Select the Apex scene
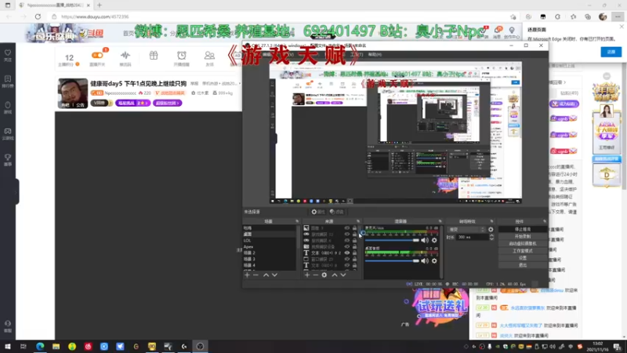This screenshot has width=627, height=353. point(270,247)
